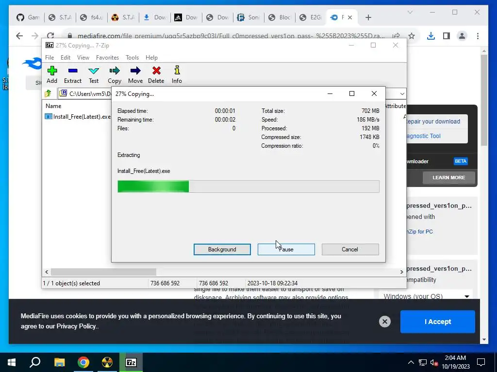Screen dimensions: 497x372
Task: Open the Favorites menu in 7-Zip
Action: 107,58
